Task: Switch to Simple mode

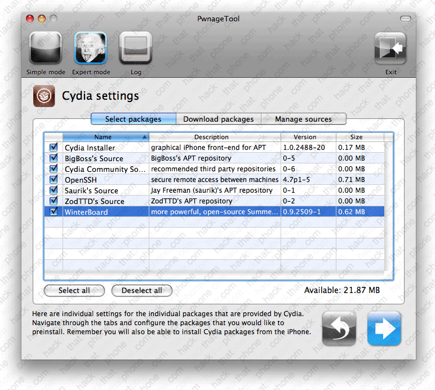Action: coord(46,50)
